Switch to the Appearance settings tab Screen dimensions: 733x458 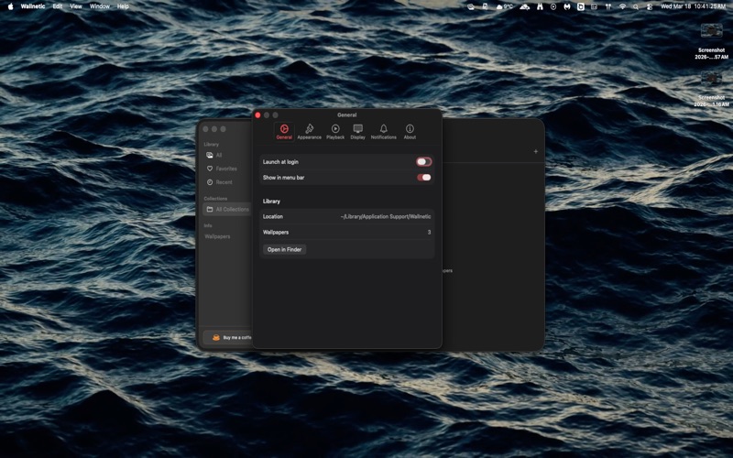(309, 131)
